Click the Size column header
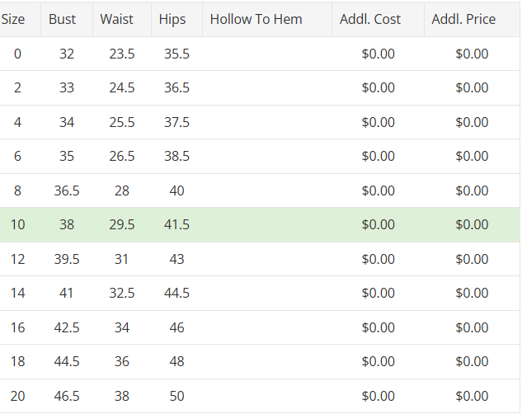Viewport: 522px width, 414px height. click(13, 19)
